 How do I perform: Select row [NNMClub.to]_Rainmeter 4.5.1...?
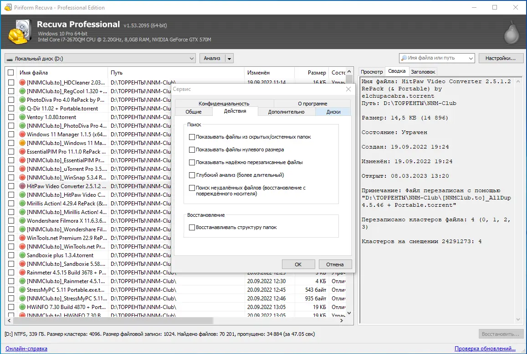click(176, 281)
